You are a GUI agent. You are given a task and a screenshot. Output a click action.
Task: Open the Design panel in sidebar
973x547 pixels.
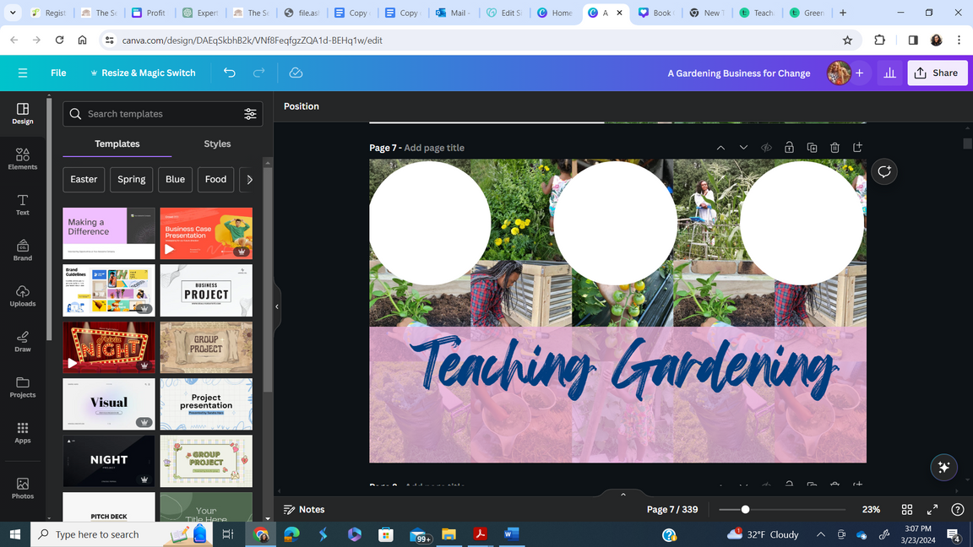(x=22, y=113)
